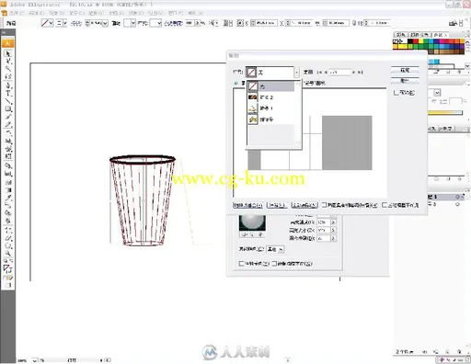471x364 pixels.
Task: Select the Scale tool
Action: tap(7, 142)
